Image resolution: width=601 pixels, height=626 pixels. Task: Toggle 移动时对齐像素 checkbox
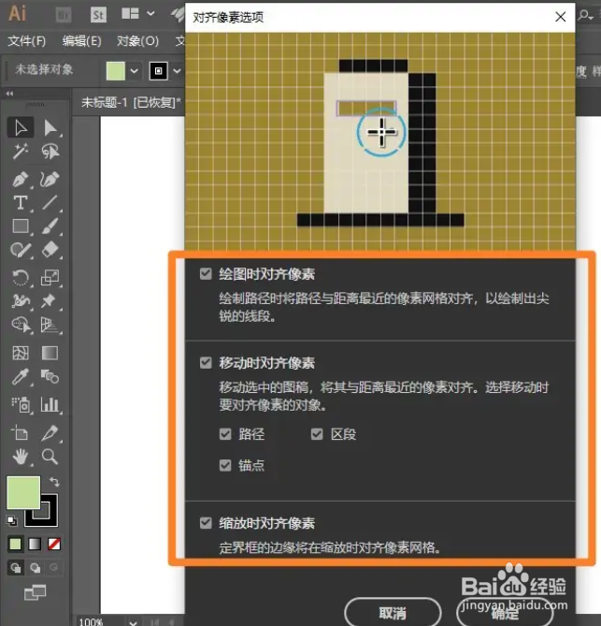pos(206,363)
